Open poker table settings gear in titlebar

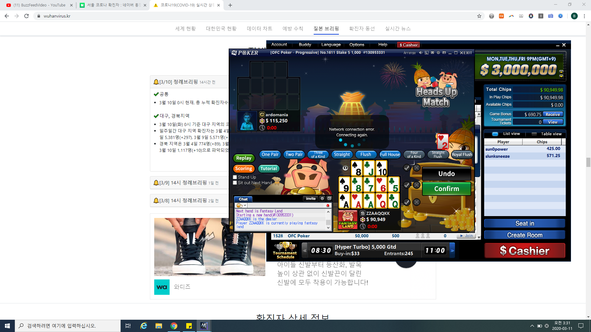438,53
